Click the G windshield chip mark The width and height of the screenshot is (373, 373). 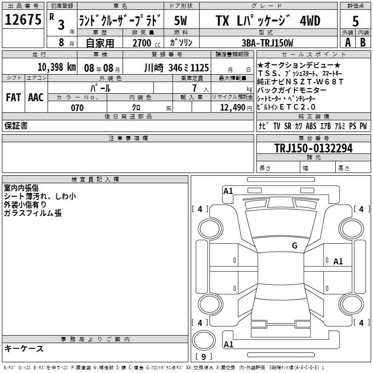tap(294, 246)
